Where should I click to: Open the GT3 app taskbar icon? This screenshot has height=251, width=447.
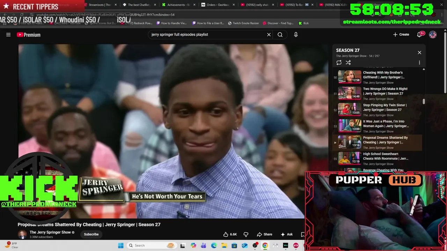(296, 245)
